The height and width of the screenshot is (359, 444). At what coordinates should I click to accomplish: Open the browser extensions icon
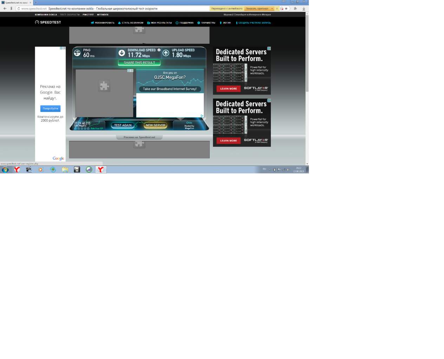pos(295,8)
